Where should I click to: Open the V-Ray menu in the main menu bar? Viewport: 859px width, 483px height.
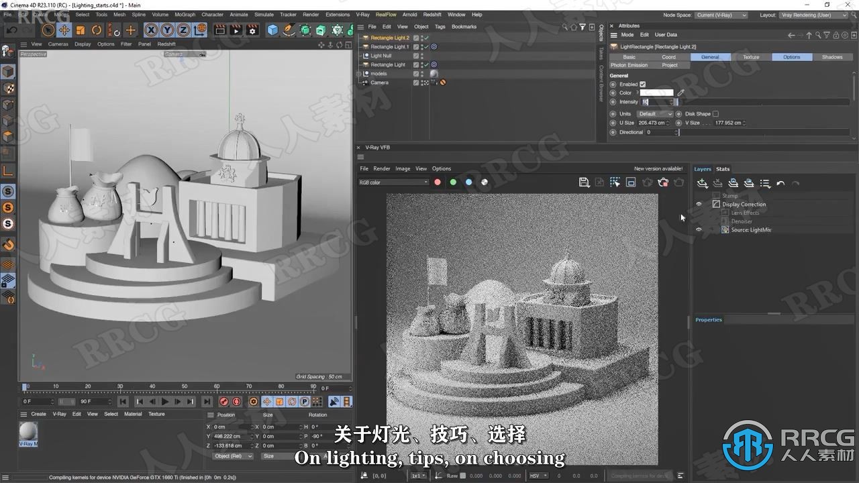[362, 14]
